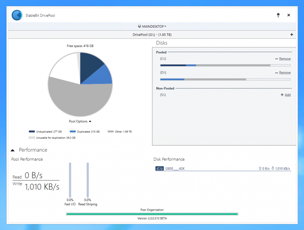Click the minus icon beside C:\ Remove
Viewport: 304px width, 230px height.
(x=276, y=59)
